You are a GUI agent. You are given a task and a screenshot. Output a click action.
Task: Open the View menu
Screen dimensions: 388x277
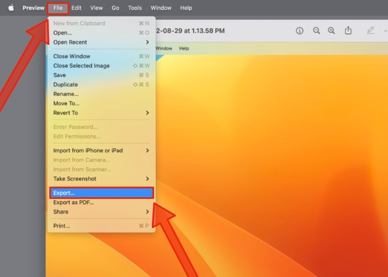point(96,8)
